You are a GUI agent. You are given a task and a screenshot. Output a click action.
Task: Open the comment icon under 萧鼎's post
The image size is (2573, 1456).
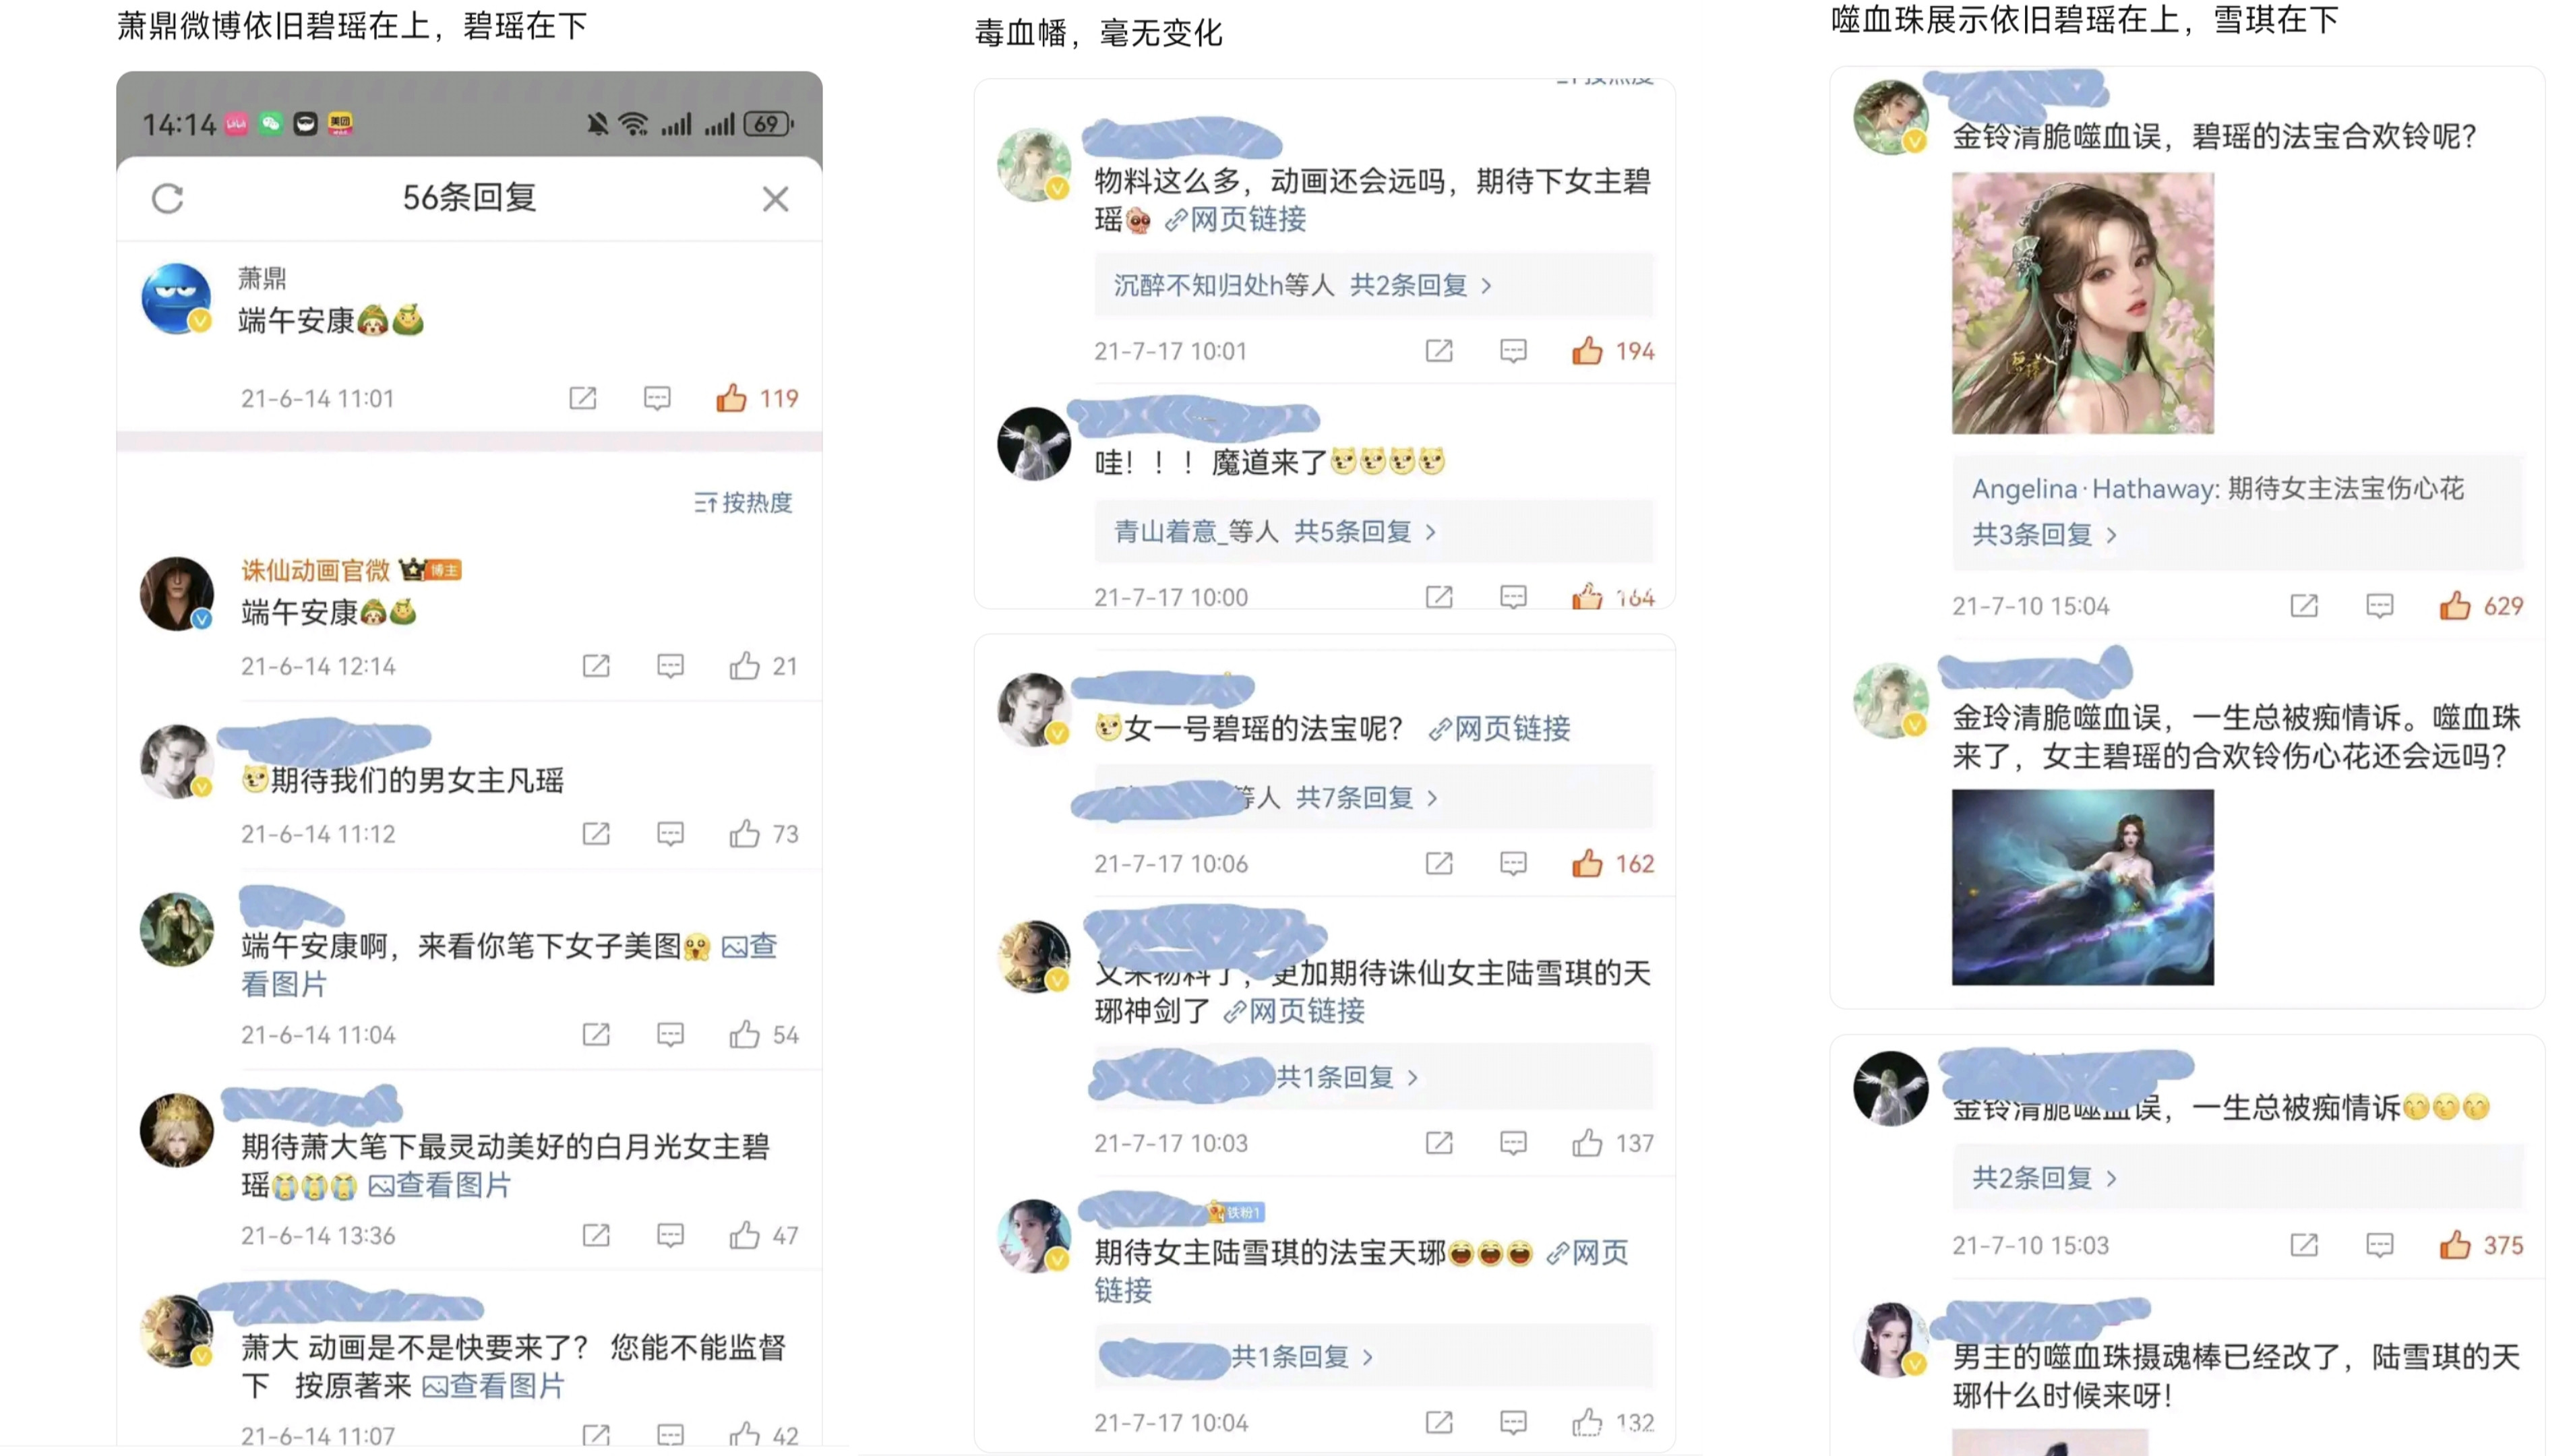[657, 398]
